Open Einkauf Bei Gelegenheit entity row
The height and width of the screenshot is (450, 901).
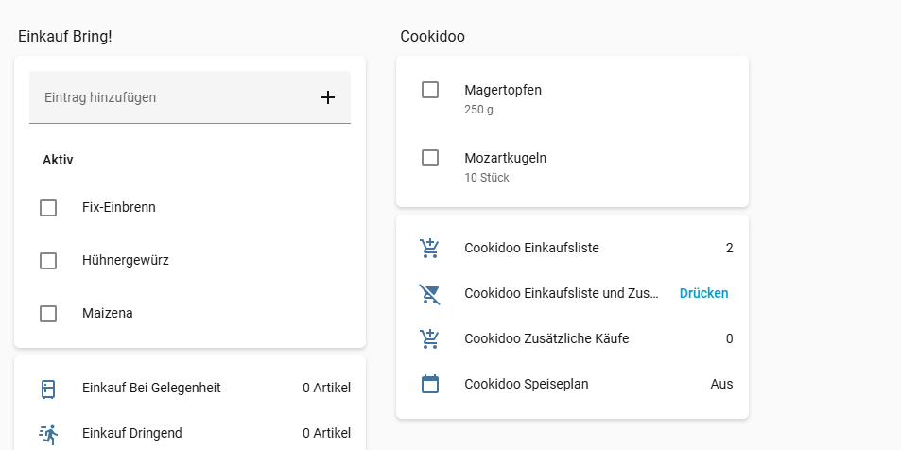tap(151, 389)
